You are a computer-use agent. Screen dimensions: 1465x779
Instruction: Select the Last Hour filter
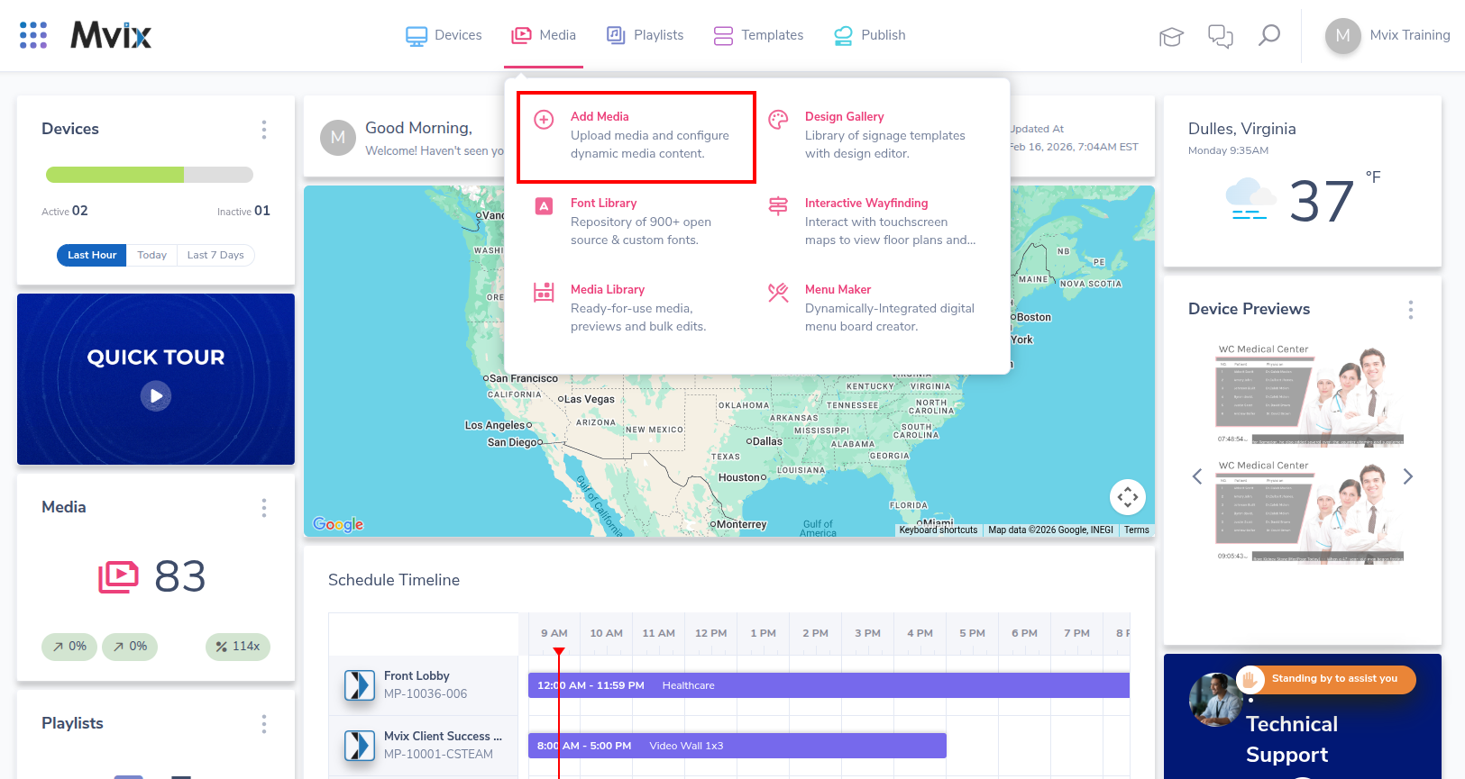click(92, 255)
